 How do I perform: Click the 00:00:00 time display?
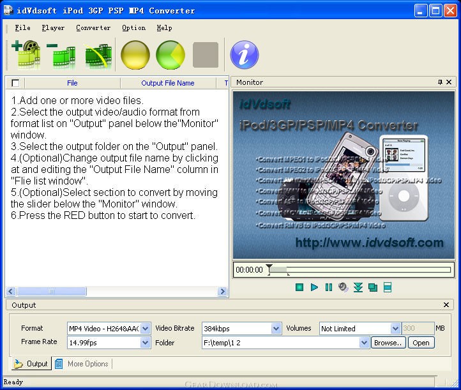(249, 270)
